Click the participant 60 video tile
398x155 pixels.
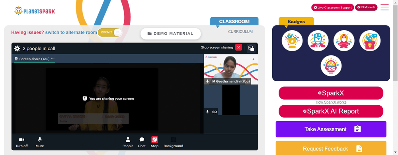point(231,100)
